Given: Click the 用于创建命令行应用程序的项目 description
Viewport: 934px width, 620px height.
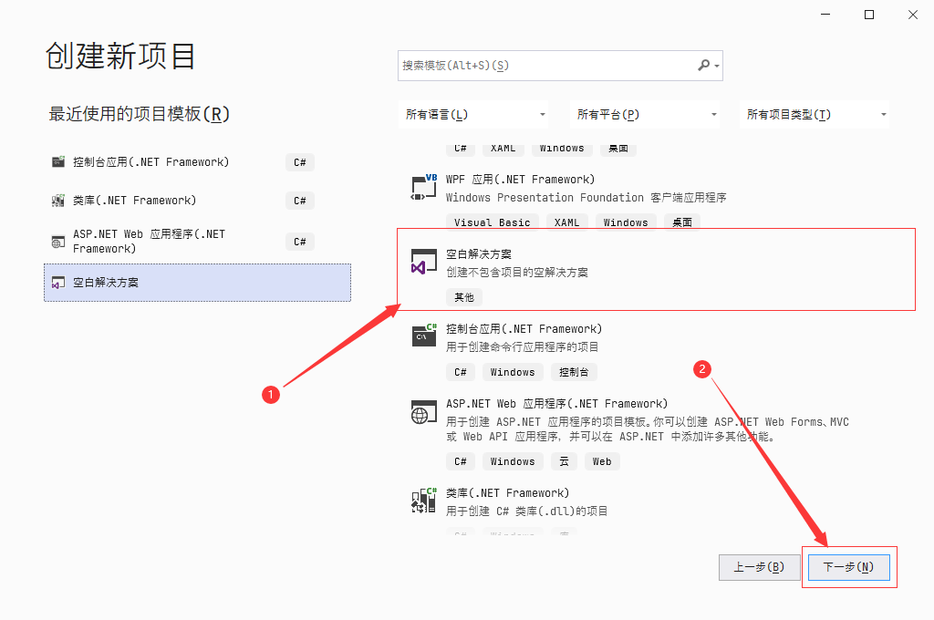Looking at the screenshot, I should point(523,346).
